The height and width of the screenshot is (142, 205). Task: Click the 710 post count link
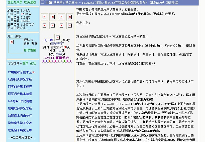tap(59, 51)
